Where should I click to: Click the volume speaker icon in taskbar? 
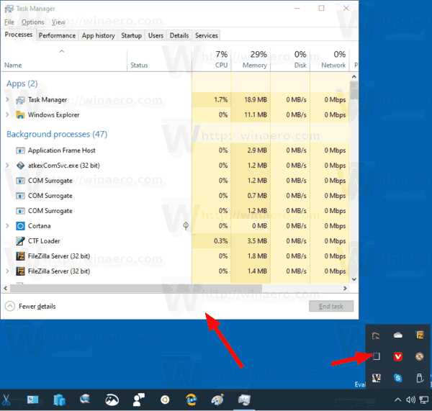tap(410, 399)
